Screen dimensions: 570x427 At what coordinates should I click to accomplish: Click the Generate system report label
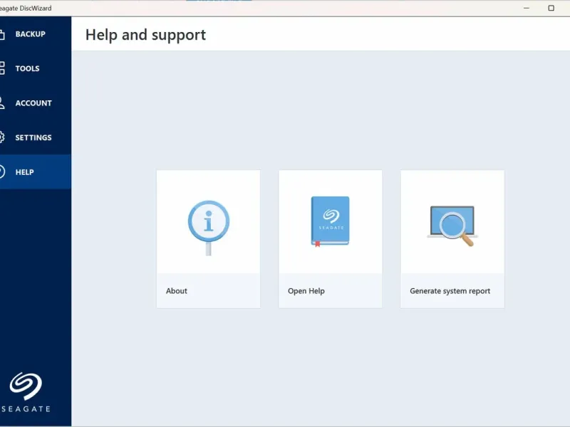tap(450, 291)
